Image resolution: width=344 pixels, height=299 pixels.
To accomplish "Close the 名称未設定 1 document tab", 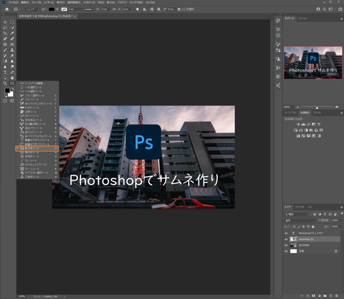I will [x=75, y=16].
